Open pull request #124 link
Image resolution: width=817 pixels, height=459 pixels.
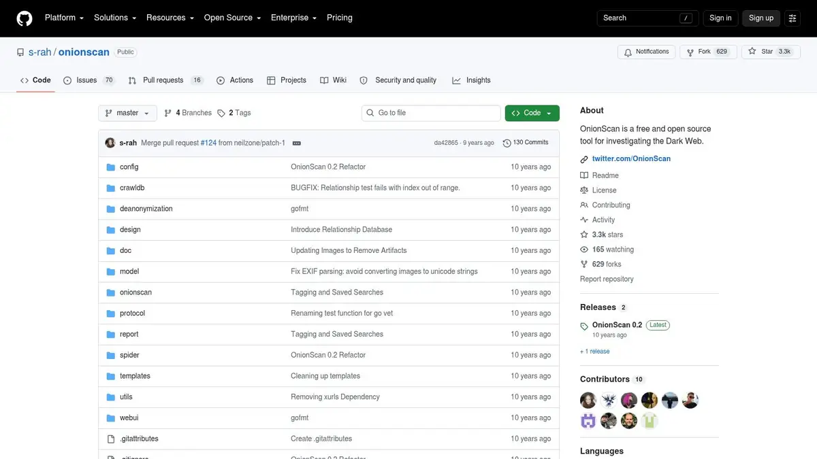pos(208,143)
